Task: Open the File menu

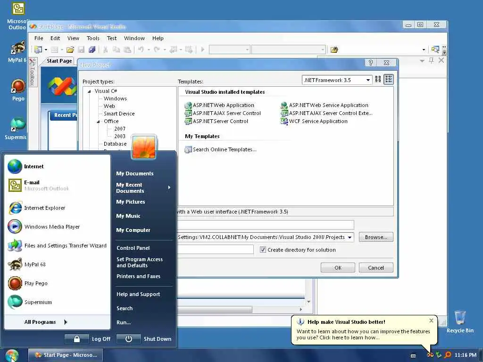Action: point(39,38)
